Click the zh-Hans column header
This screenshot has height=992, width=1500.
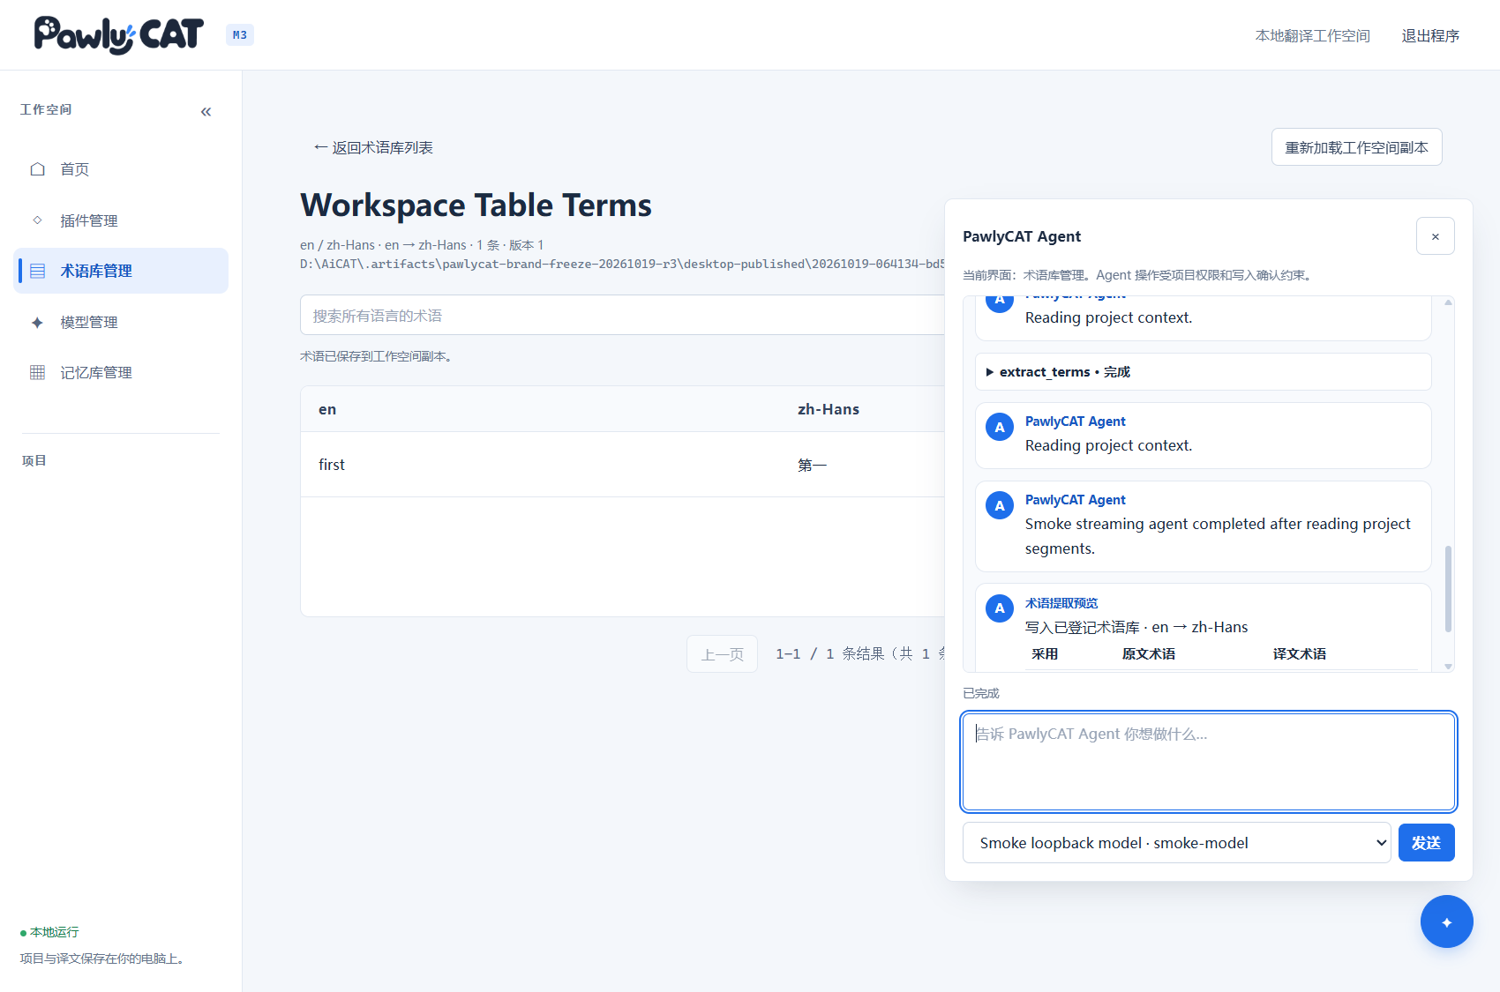pyautogui.click(x=828, y=409)
